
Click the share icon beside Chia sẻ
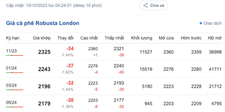(145, 6)
